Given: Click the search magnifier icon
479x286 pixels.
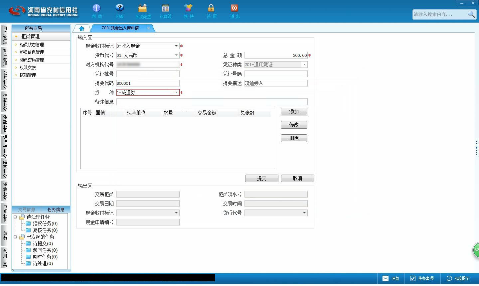Looking at the screenshot, I should [x=471, y=14].
